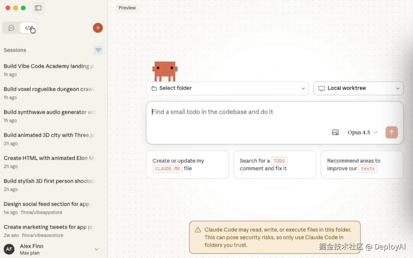
Task: Switch to the code brackets tab
Action: coord(28,28)
